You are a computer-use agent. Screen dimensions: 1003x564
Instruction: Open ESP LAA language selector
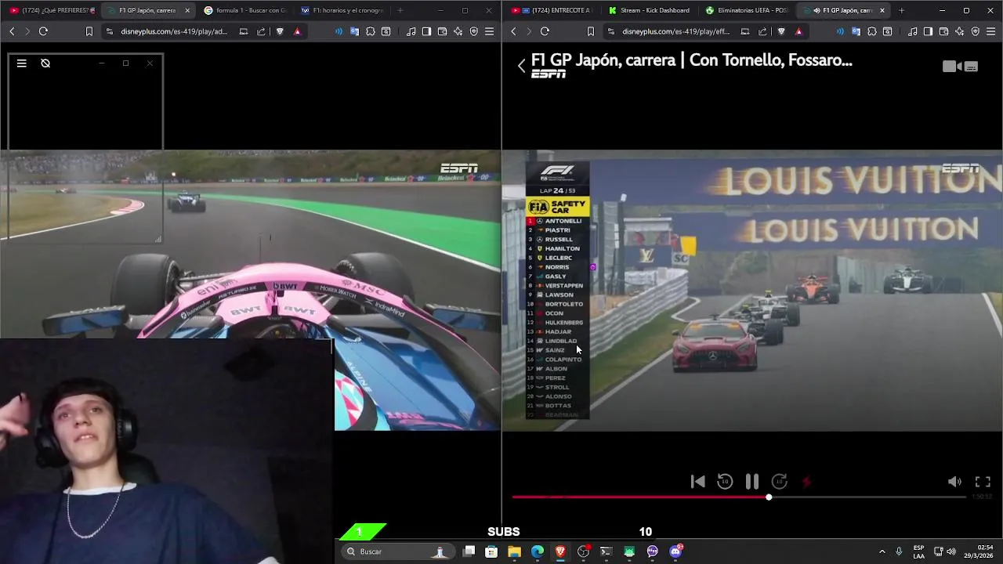tap(918, 551)
